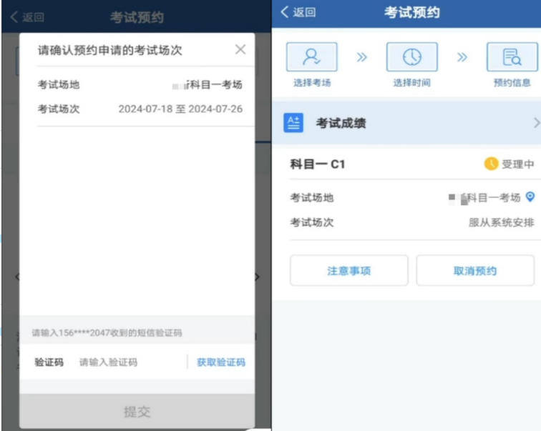Click the 服从系统安排 session value
The image size is (541, 431).
click(x=501, y=222)
